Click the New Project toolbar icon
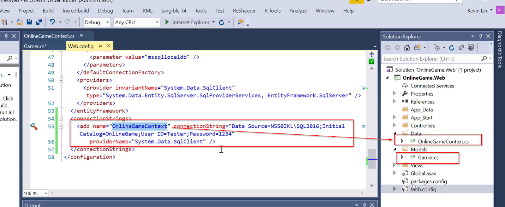The image size is (505, 207). tap(4, 22)
